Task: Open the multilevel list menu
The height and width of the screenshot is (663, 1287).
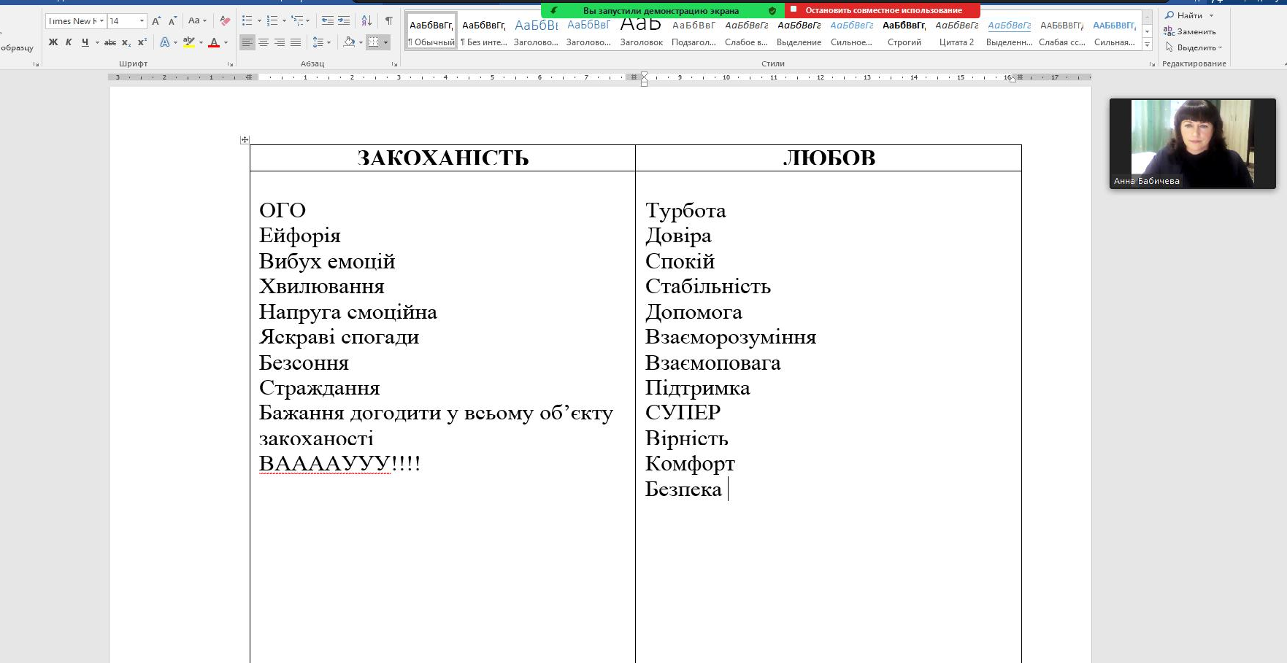Action: click(x=300, y=21)
